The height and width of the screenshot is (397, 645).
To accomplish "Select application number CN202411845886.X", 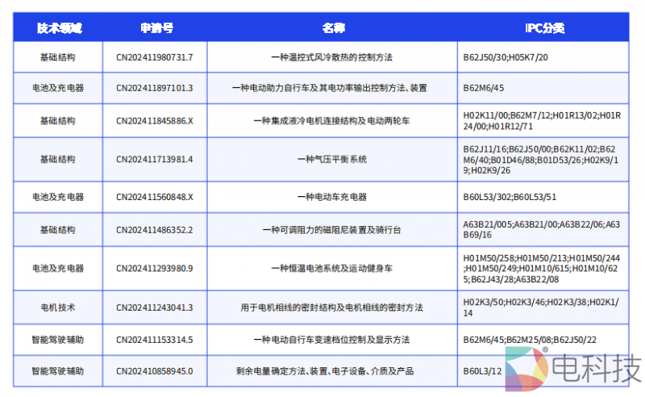I will pos(155,120).
